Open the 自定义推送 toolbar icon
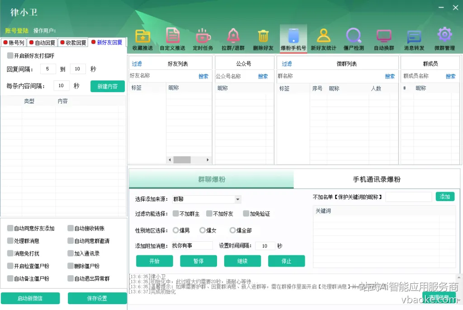This screenshot has width=463, height=310. [173, 39]
